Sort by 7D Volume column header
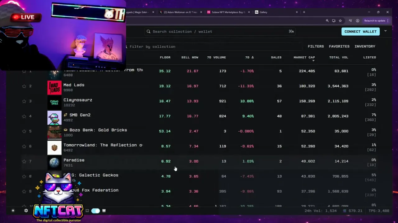 [216, 57]
